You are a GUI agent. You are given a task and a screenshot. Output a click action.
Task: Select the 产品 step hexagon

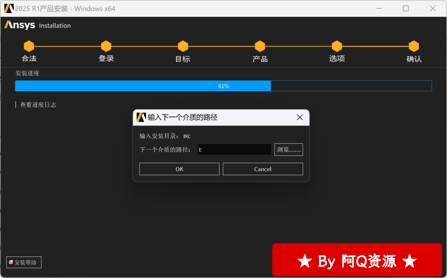coord(260,46)
